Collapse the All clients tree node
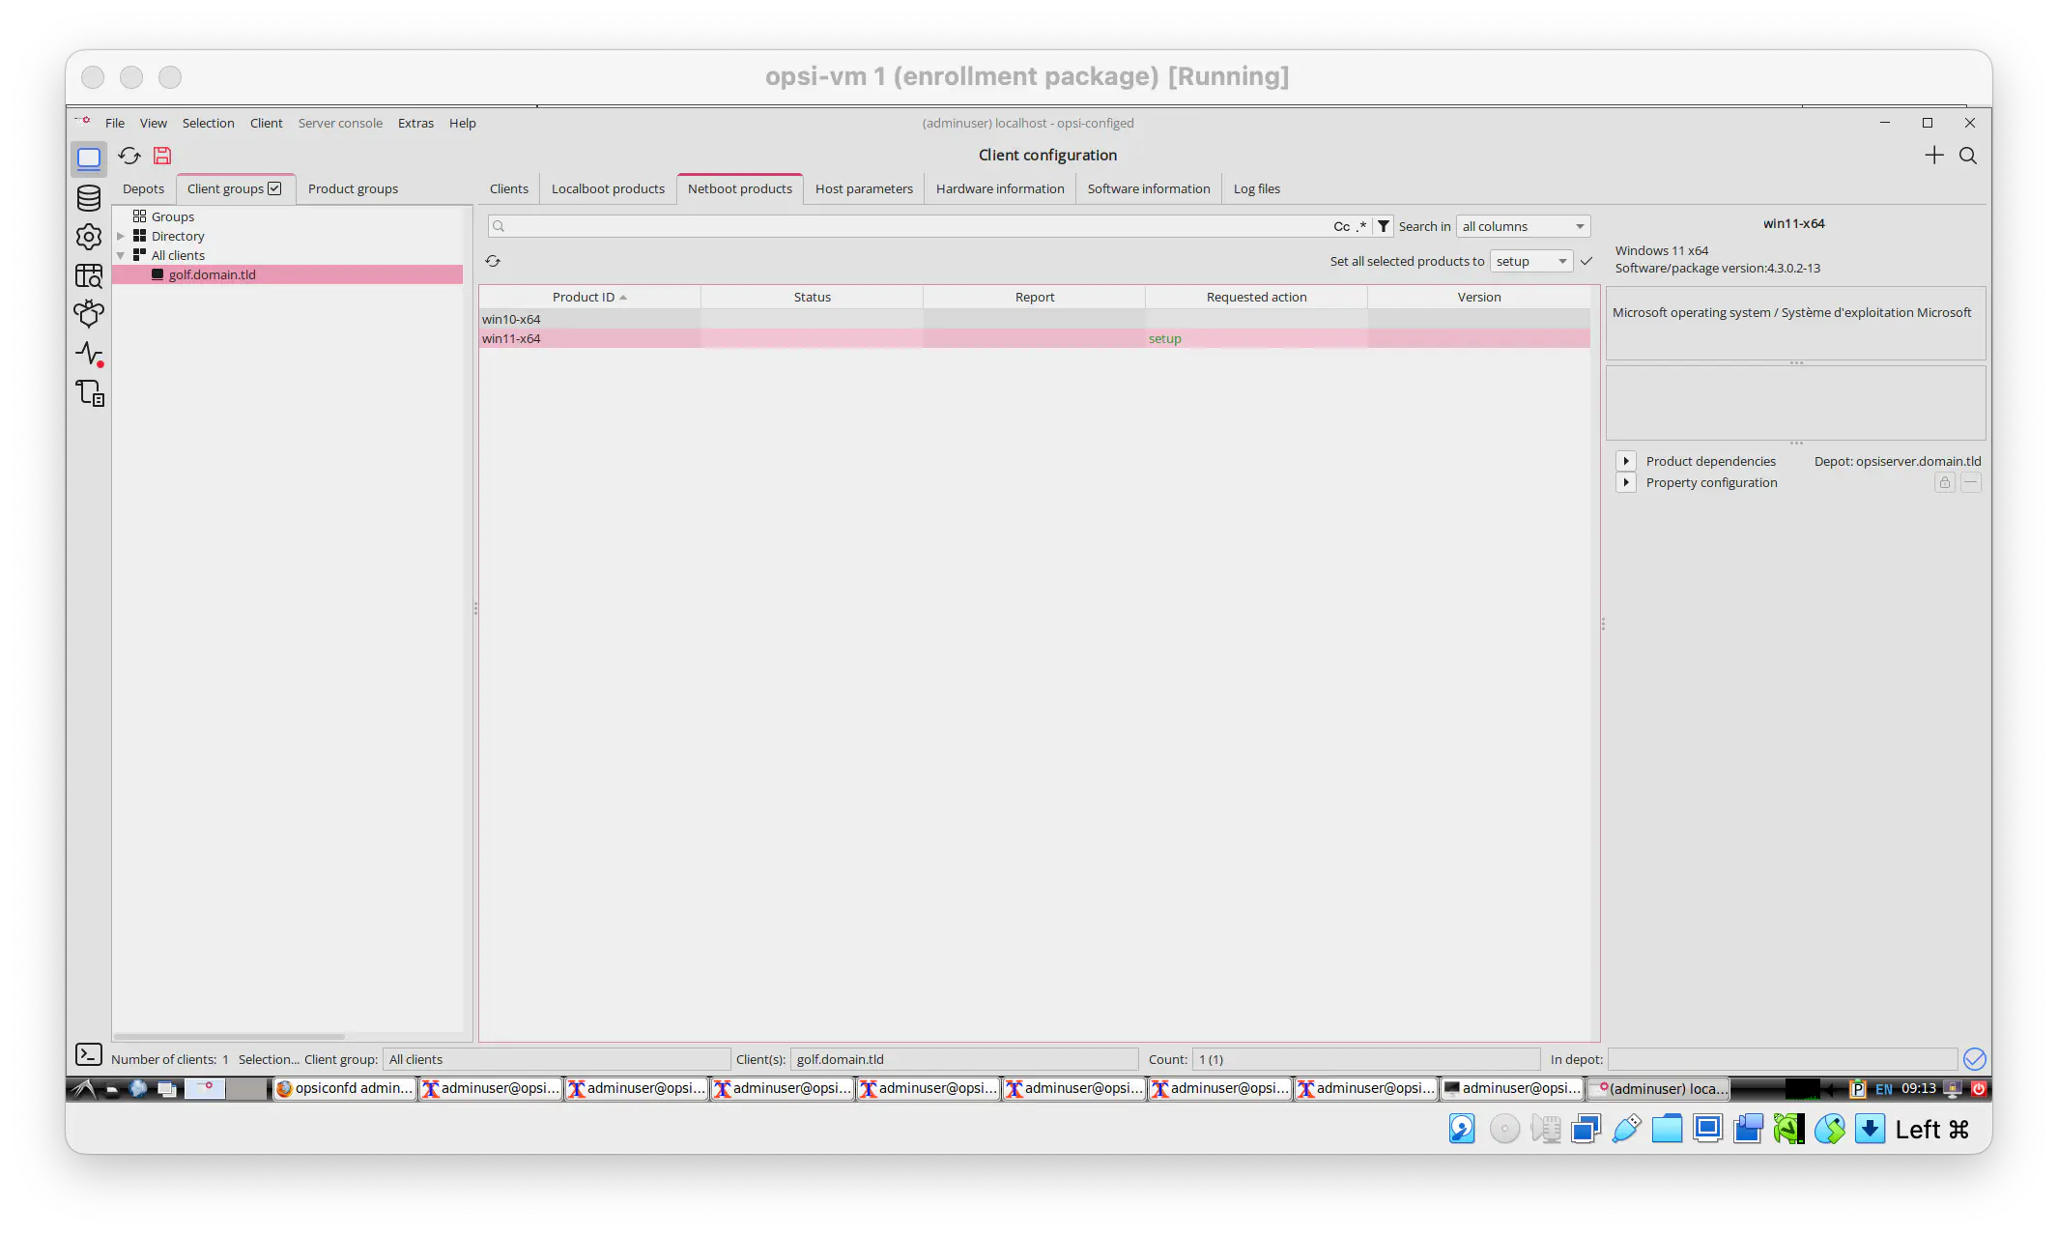 coord(121,255)
